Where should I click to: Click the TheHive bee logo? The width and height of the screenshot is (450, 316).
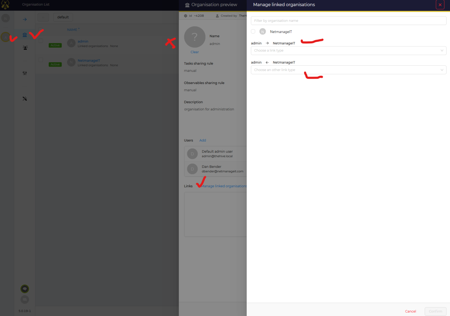coord(5,5)
